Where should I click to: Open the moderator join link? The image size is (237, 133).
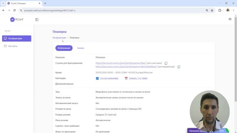coord(126,66)
